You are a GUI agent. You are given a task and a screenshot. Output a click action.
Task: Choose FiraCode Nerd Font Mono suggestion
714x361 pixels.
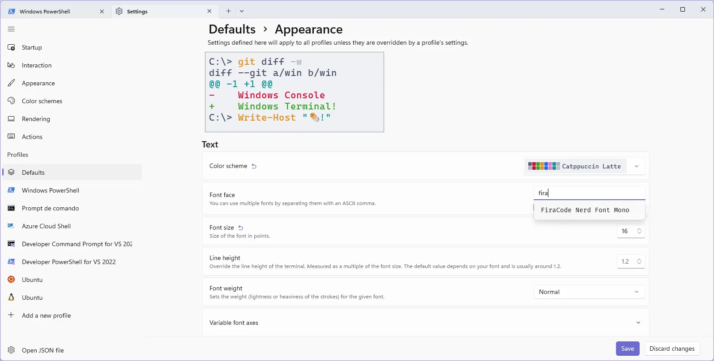[x=589, y=210]
